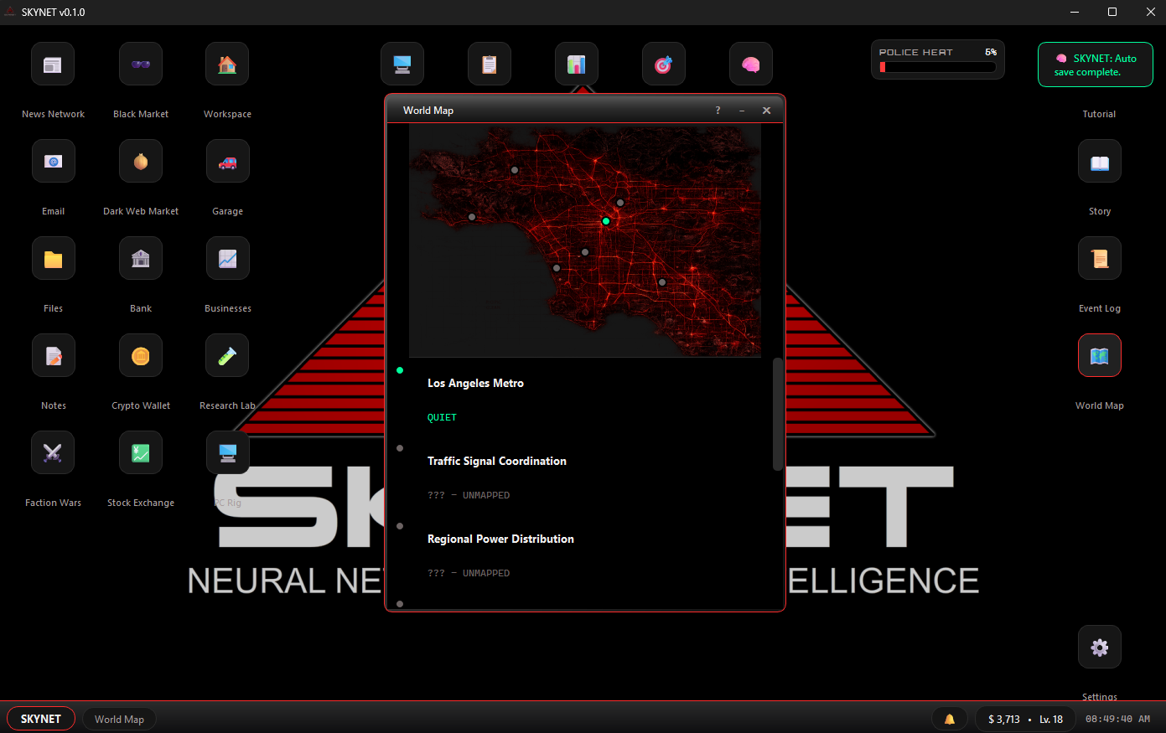
Task: Click the bar chart icon in top dock
Action: point(577,65)
